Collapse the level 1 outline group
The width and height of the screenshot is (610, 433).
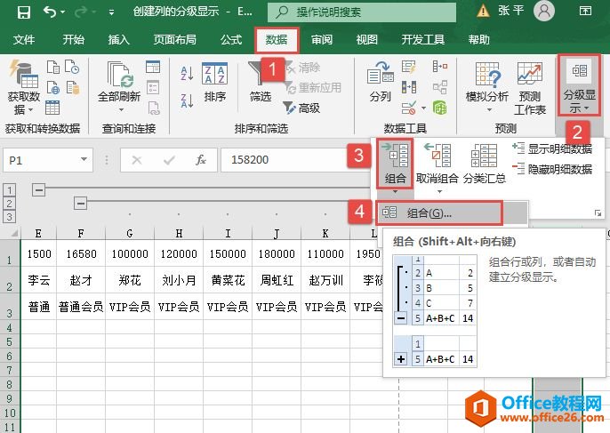pos(38,190)
